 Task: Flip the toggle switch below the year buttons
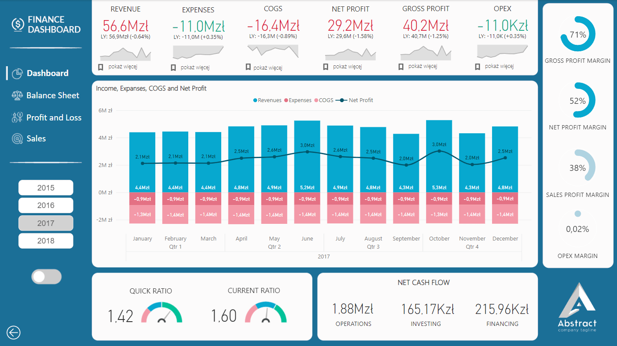tap(46, 277)
